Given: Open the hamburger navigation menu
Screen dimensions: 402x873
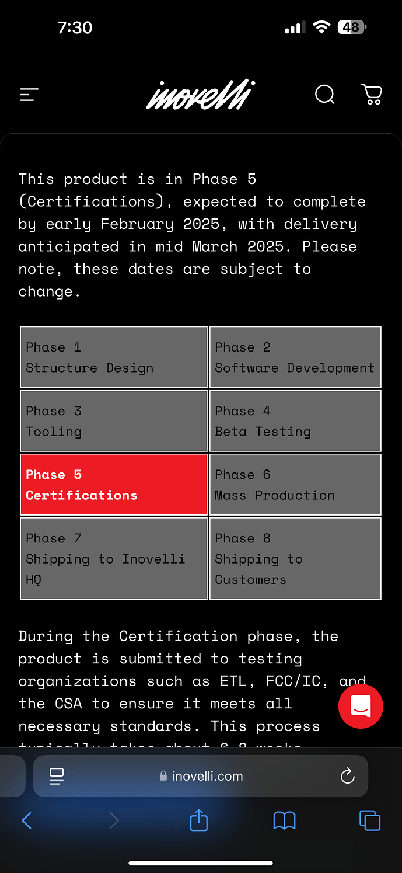Looking at the screenshot, I should pyautogui.click(x=29, y=95).
